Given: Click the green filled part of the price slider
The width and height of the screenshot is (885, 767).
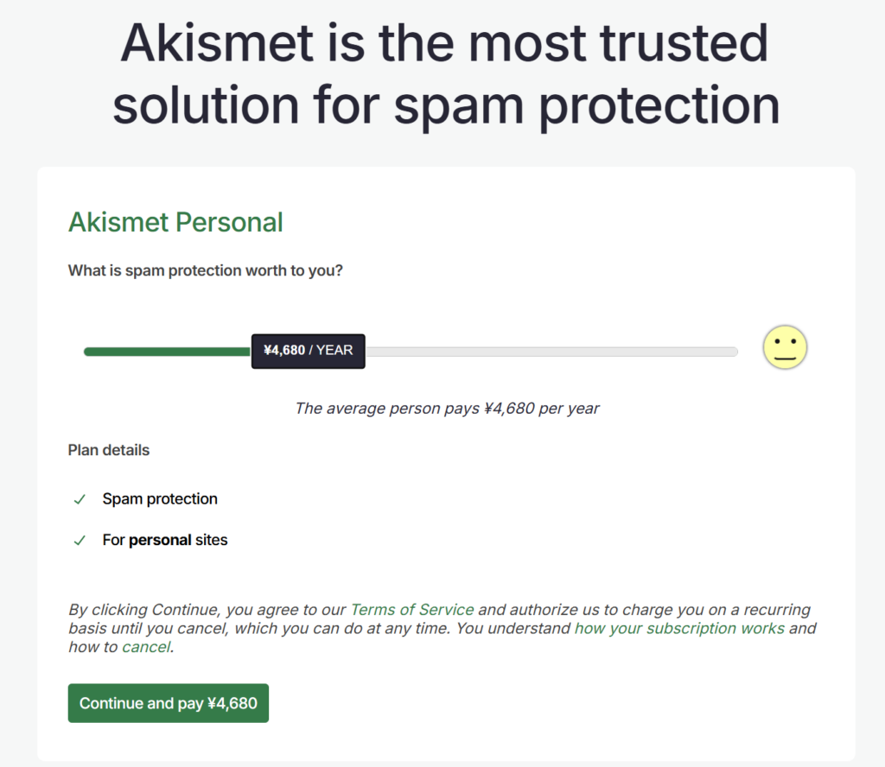Looking at the screenshot, I should 166,352.
